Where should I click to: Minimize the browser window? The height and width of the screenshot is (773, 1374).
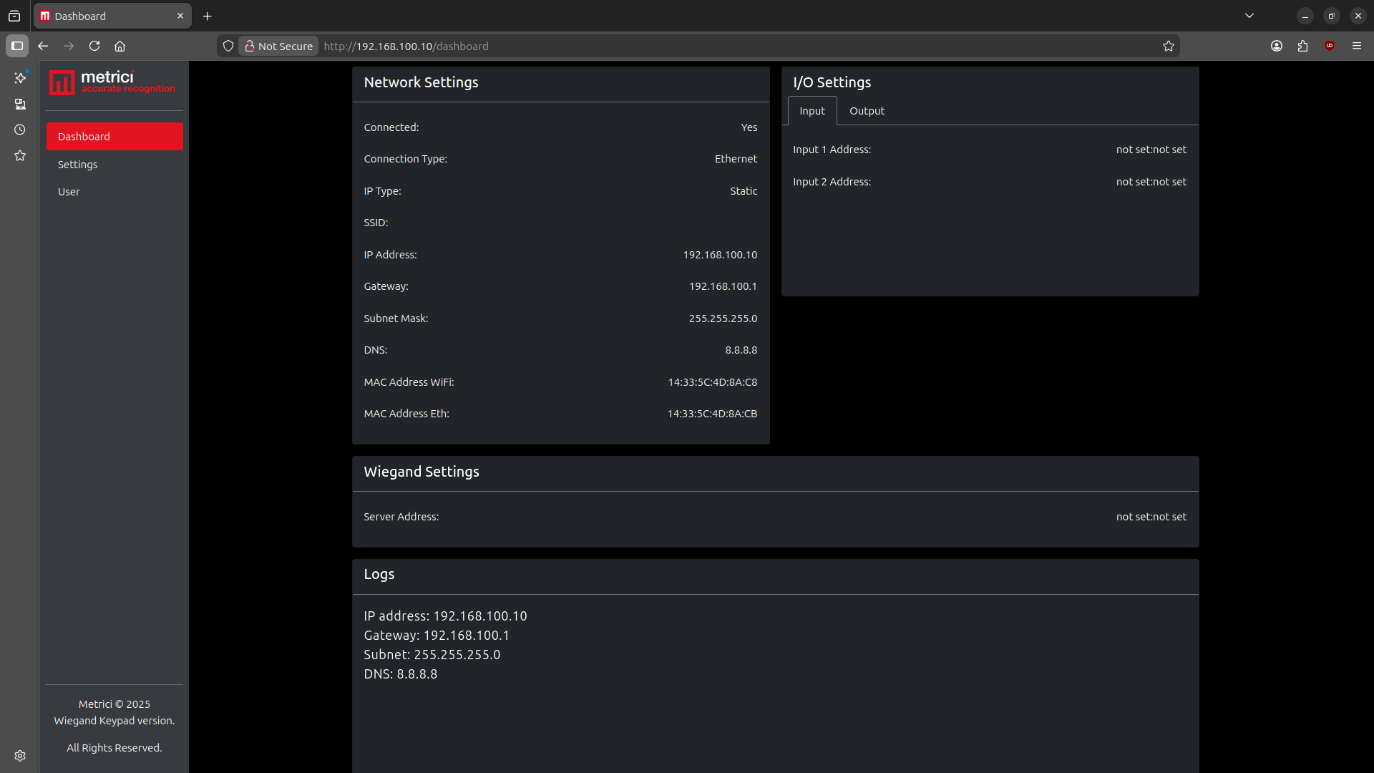(x=1305, y=16)
